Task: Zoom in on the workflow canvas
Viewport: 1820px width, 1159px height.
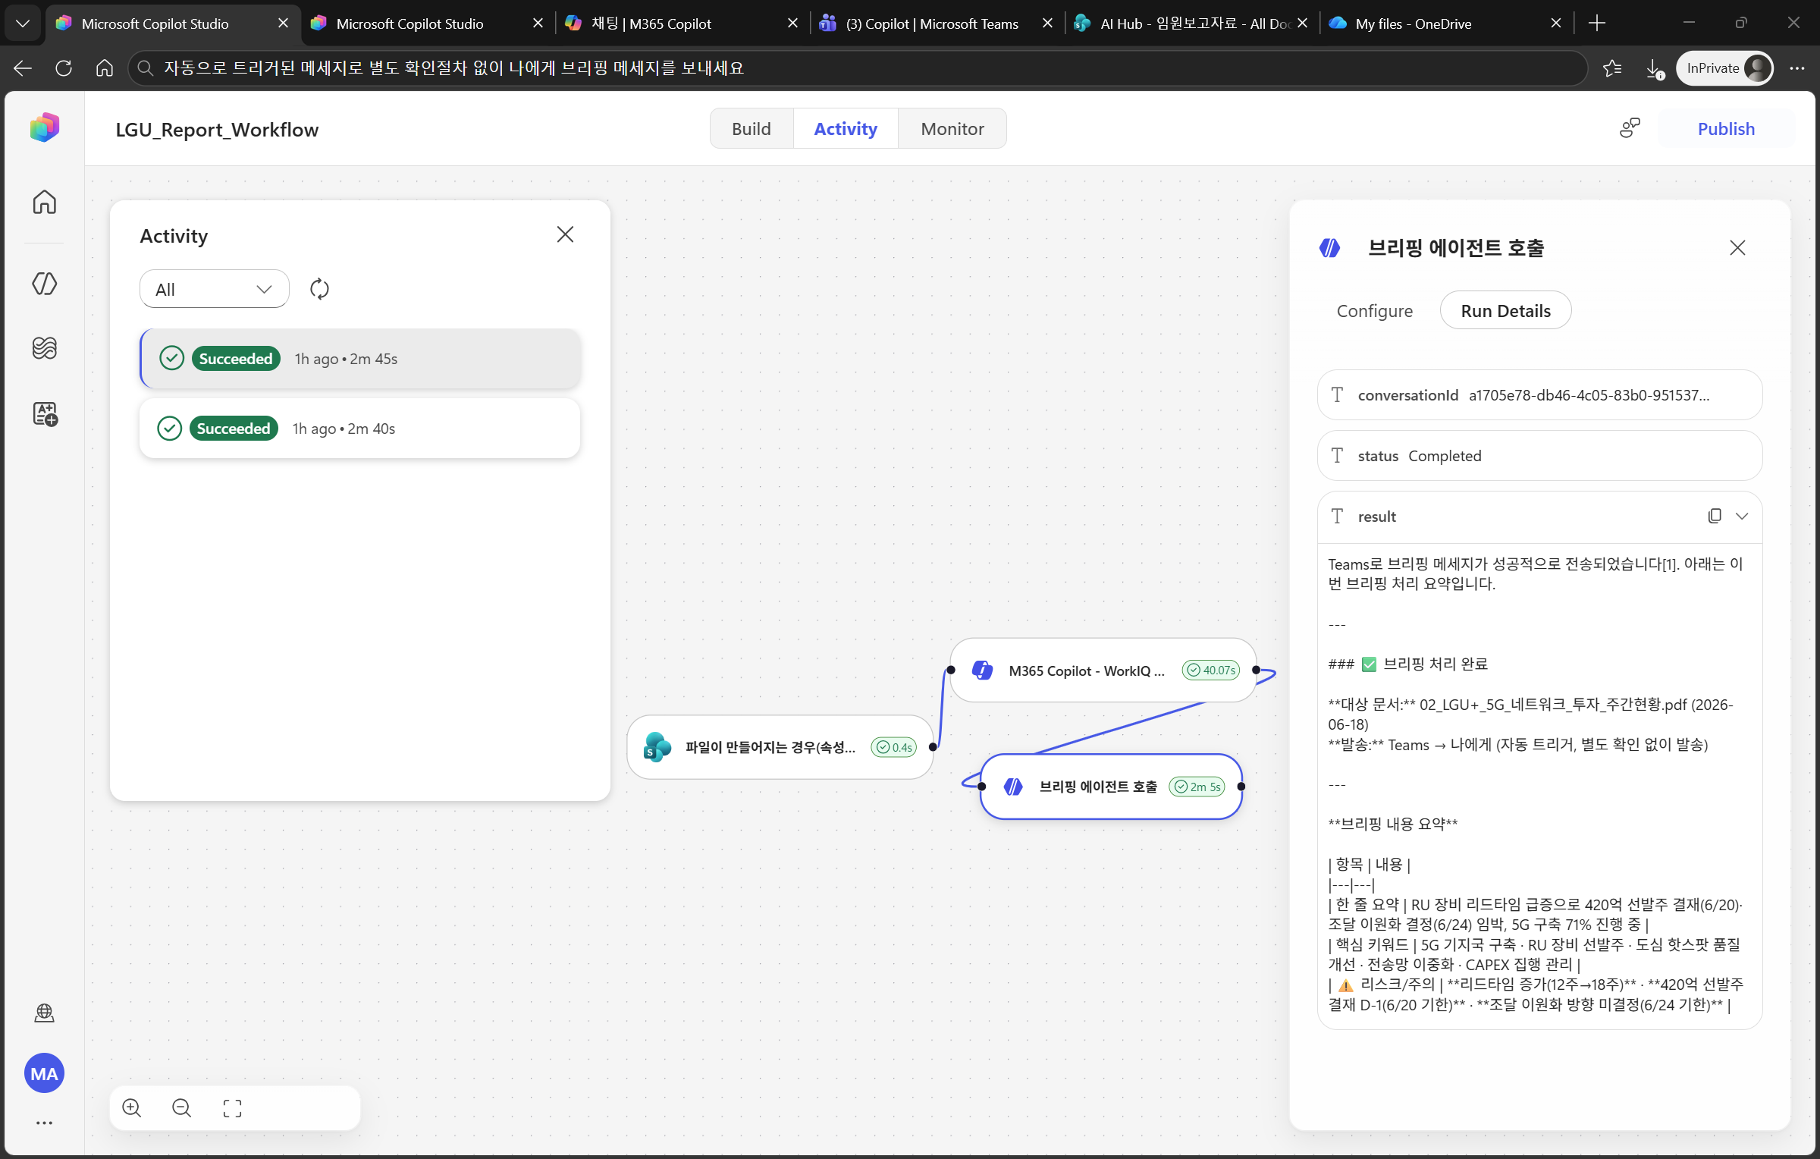Action: pos(132,1108)
